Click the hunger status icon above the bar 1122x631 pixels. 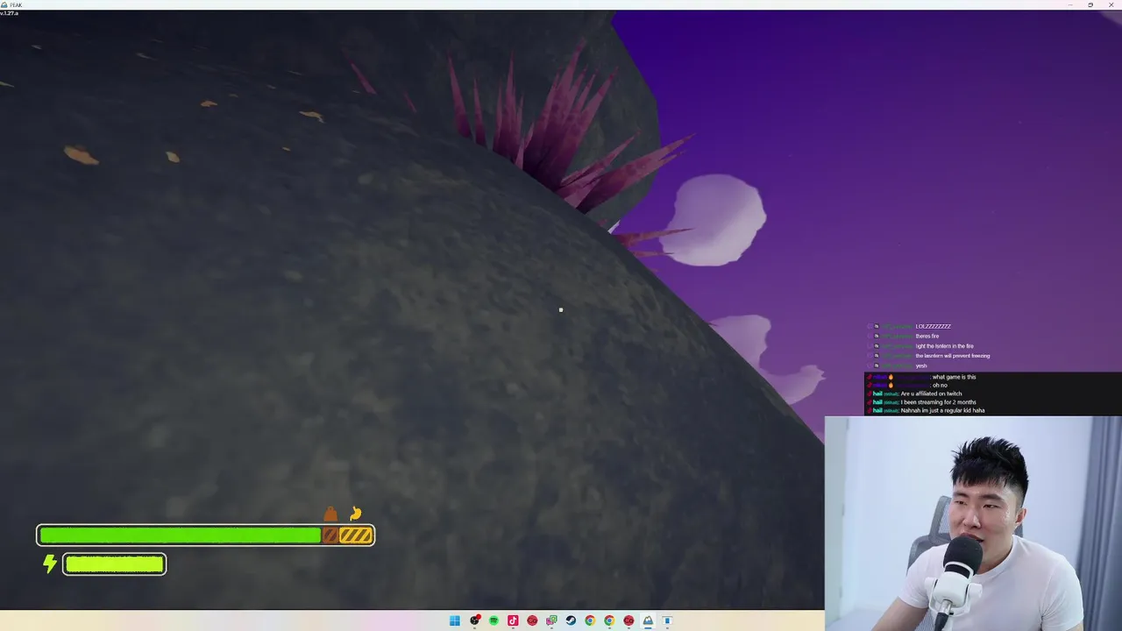click(356, 514)
